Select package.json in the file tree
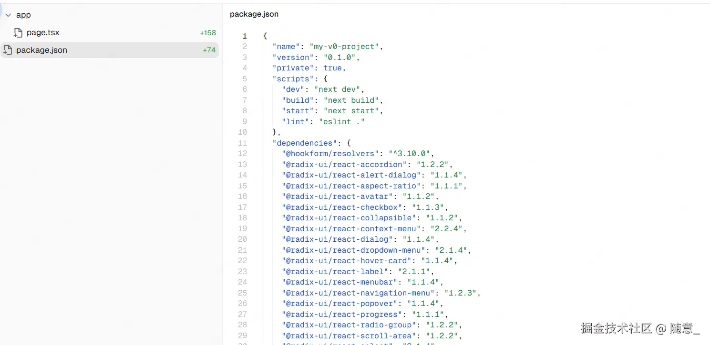The width and height of the screenshot is (710, 345). click(x=41, y=50)
